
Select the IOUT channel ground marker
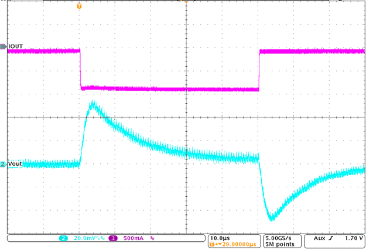[3, 45]
